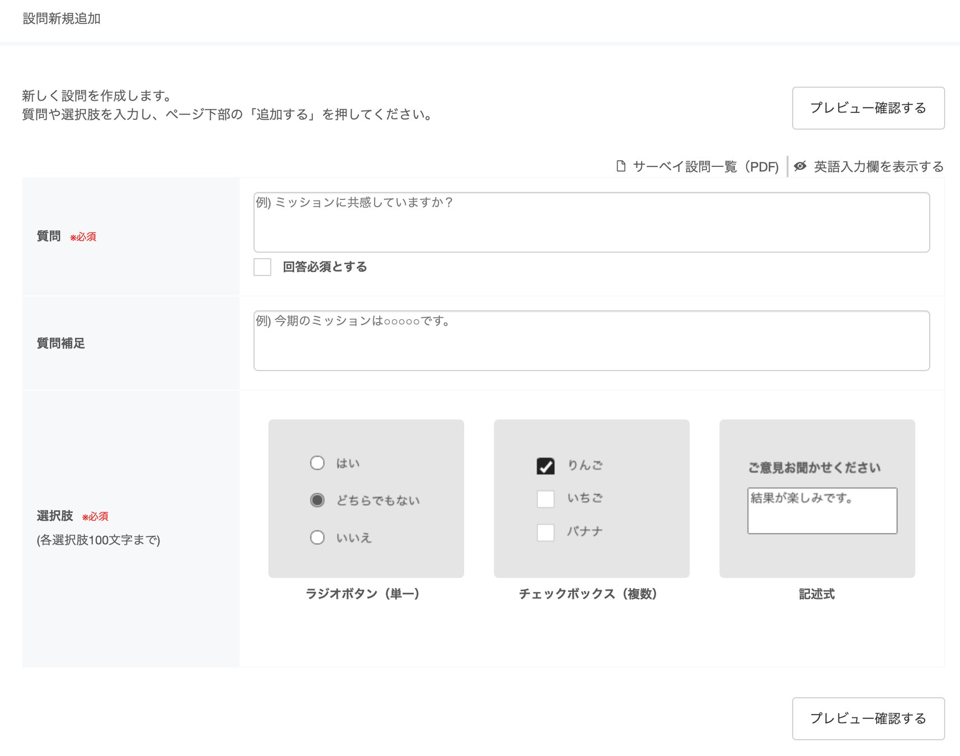Click the 結果が楽しみです sample text box
Viewport: 960px width, 756px height.
tap(822, 511)
